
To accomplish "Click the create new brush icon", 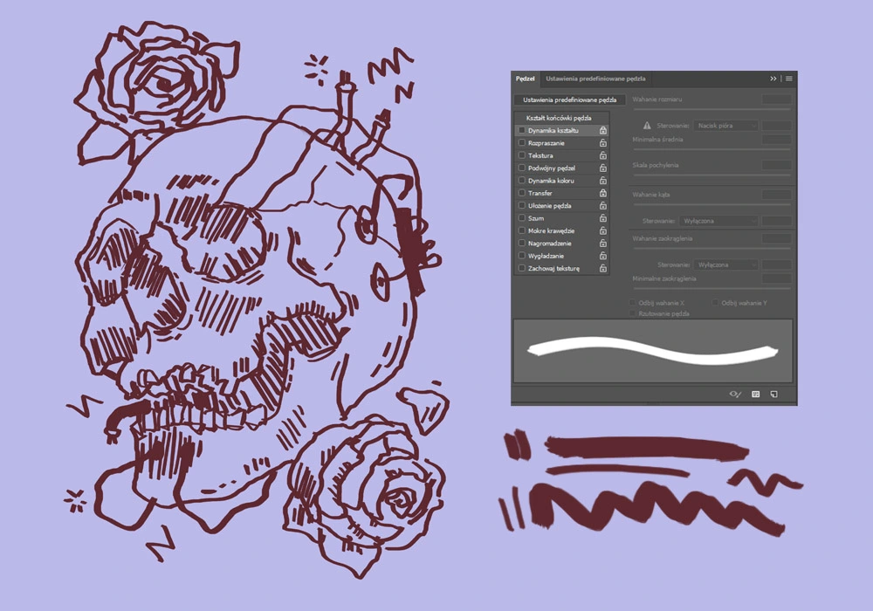I will 773,395.
